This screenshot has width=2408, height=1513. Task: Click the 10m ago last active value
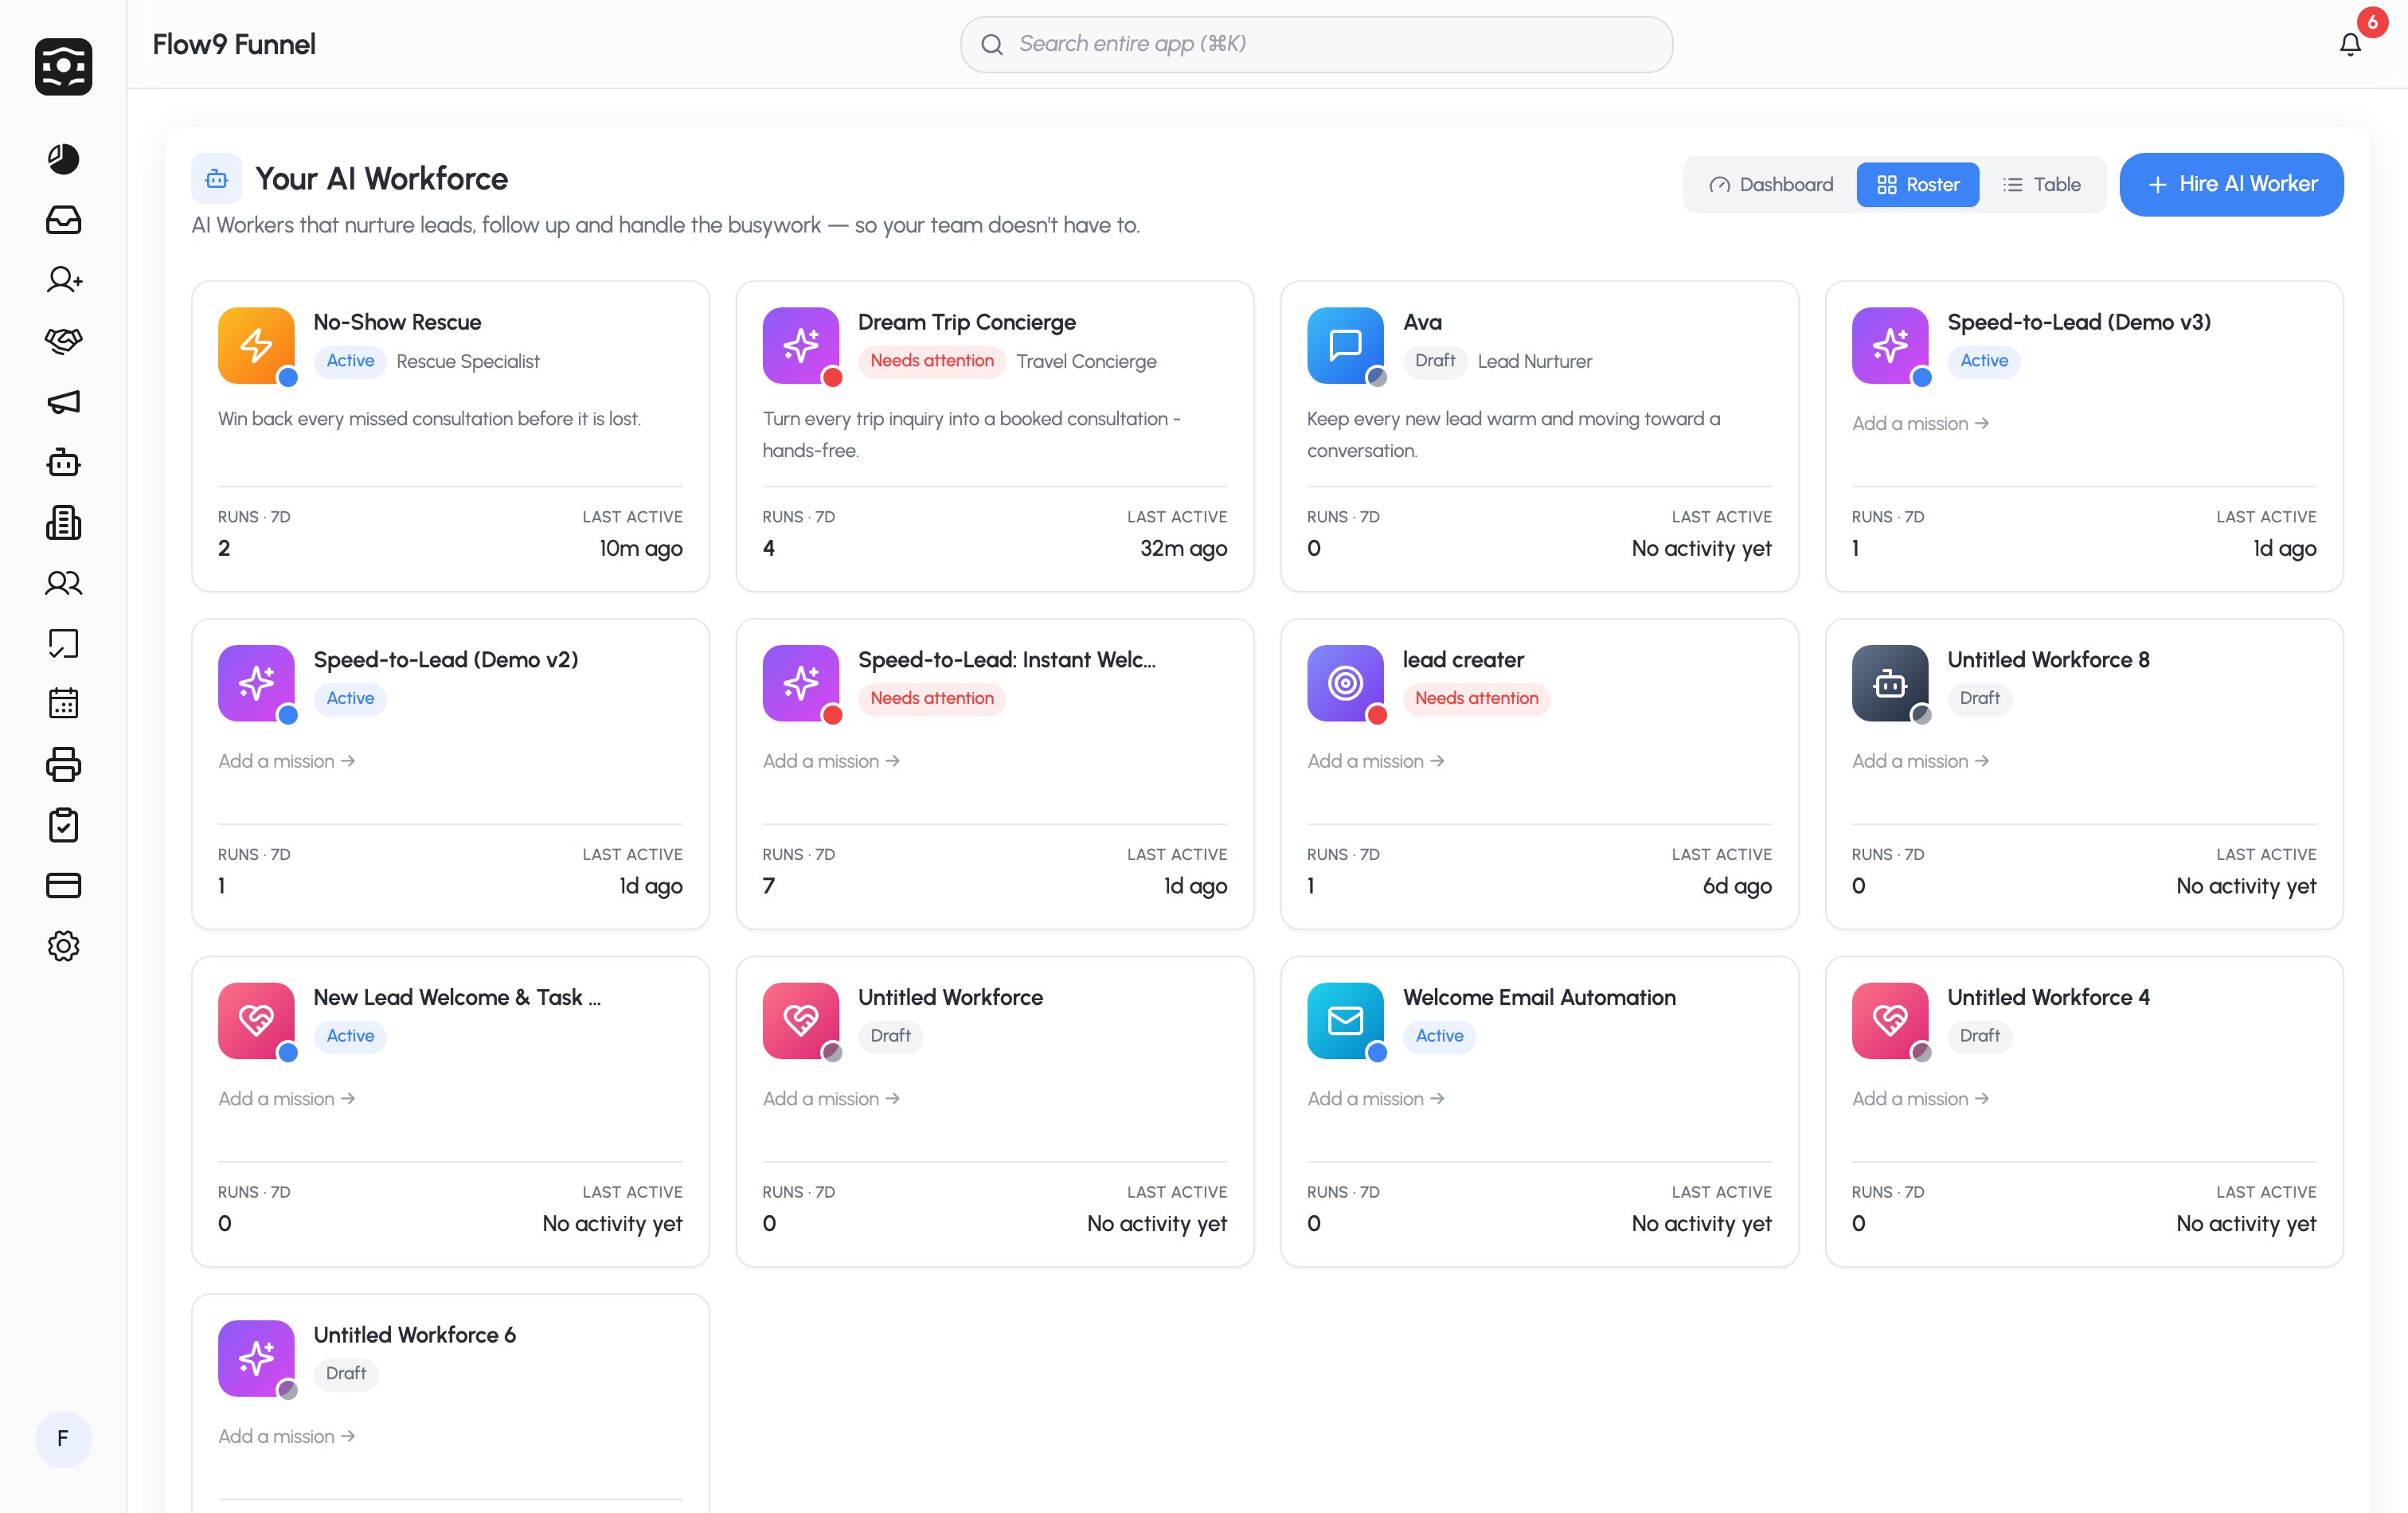tap(641, 549)
